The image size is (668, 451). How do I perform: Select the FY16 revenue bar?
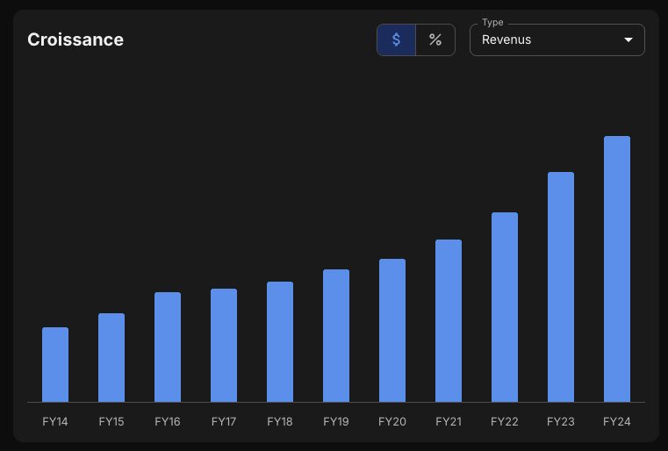[168, 347]
